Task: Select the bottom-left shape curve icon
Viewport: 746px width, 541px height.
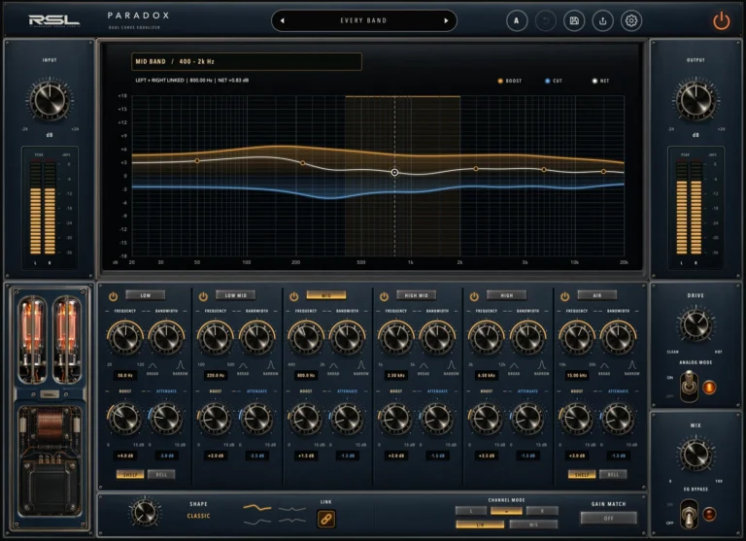Action: tap(257, 522)
